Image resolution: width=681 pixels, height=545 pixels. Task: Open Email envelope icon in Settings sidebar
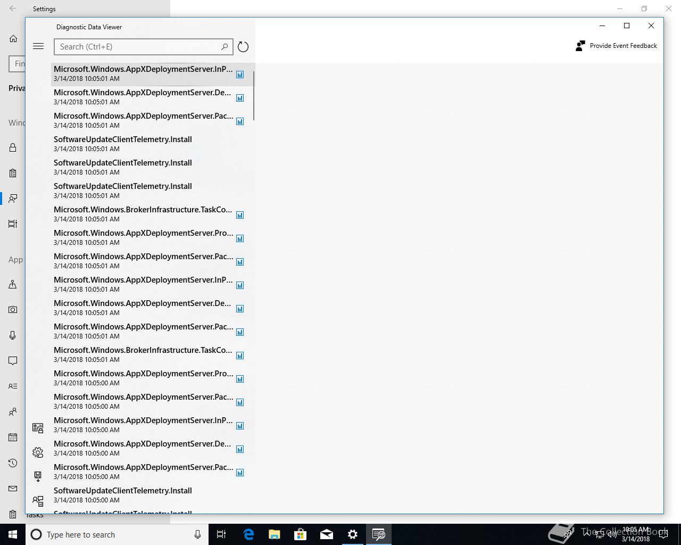tap(13, 489)
